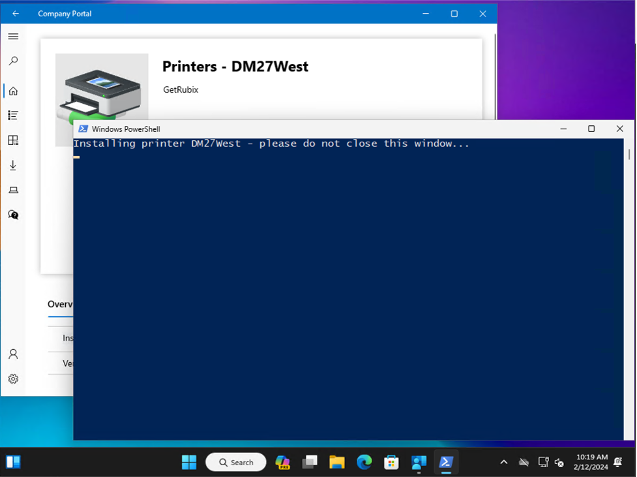
Task: Open the Company Portal hamburger menu
Action: (x=13, y=37)
